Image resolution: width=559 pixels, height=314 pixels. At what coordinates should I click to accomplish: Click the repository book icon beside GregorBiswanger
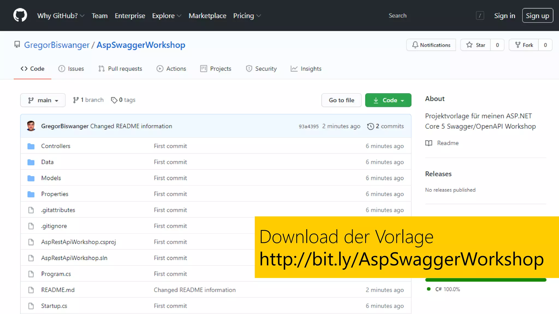pyautogui.click(x=17, y=44)
